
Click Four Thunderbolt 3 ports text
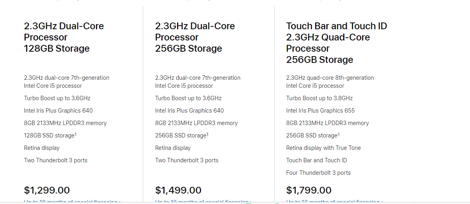(x=318, y=173)
